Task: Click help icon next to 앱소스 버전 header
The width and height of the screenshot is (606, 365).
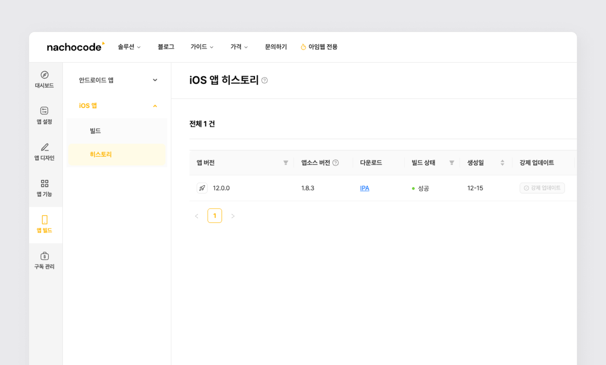Action: (x=336, y=163)
